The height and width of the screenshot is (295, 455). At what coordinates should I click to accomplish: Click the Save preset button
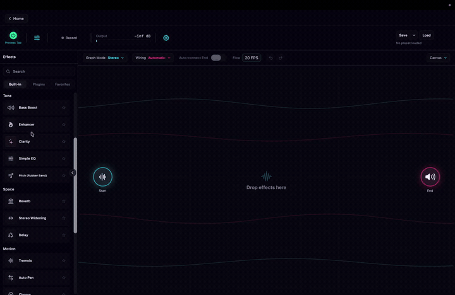(x=403, y=35)
